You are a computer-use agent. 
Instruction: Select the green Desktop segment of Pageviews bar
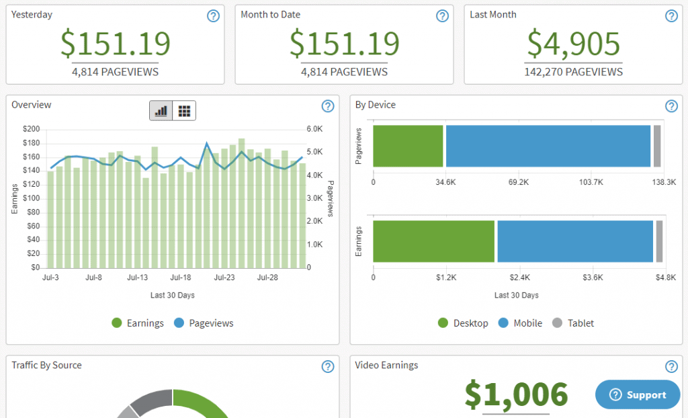click(408, 147)
